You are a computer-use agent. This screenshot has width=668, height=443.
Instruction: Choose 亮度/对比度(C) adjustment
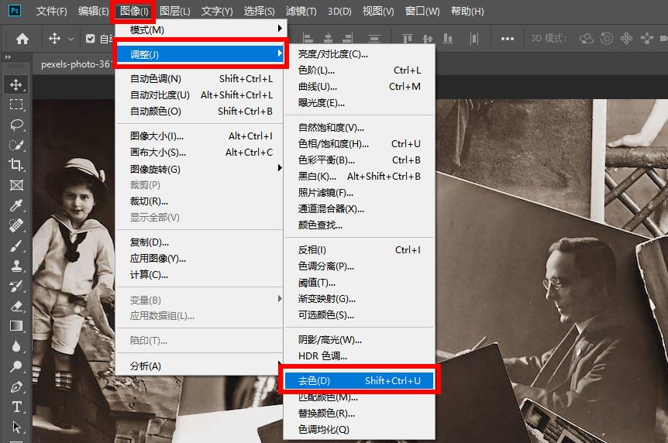[359, 54]
